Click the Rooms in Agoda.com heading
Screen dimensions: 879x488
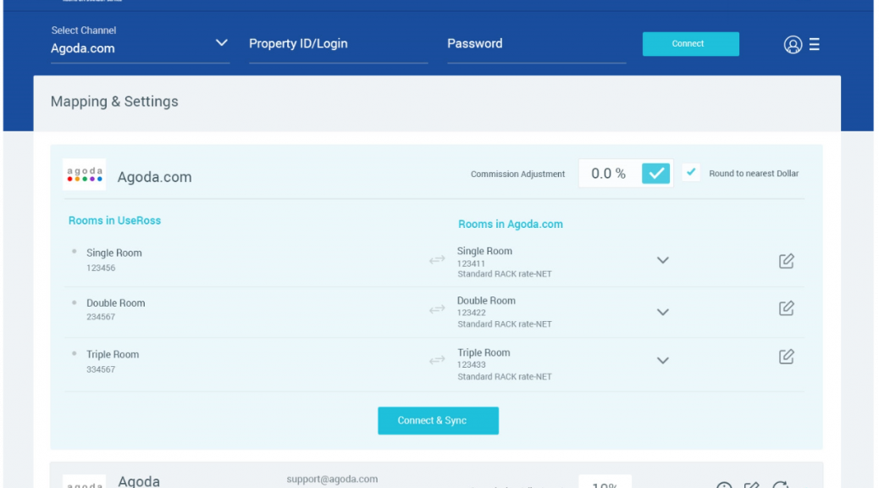click(x=510, y=225)
